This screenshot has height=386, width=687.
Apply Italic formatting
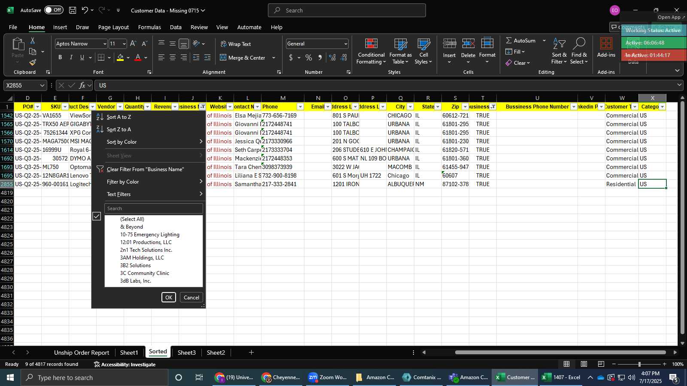point(71,57)
